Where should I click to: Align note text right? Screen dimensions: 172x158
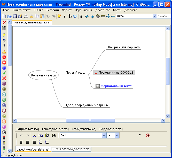34,142
